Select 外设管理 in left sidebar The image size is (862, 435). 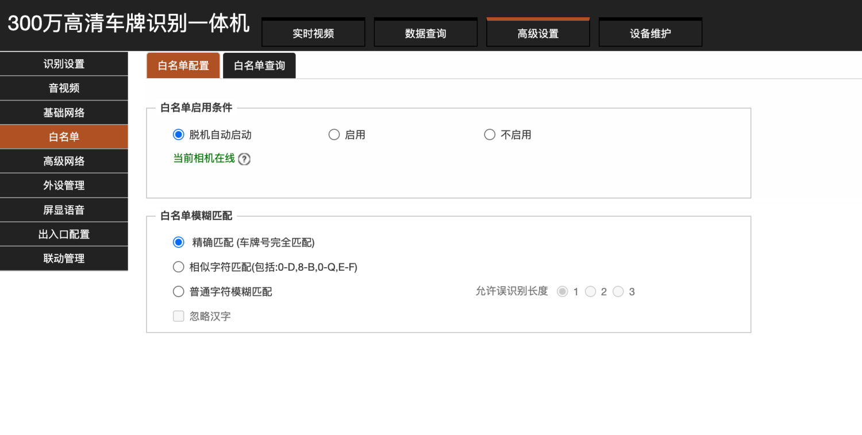(64, 185)
